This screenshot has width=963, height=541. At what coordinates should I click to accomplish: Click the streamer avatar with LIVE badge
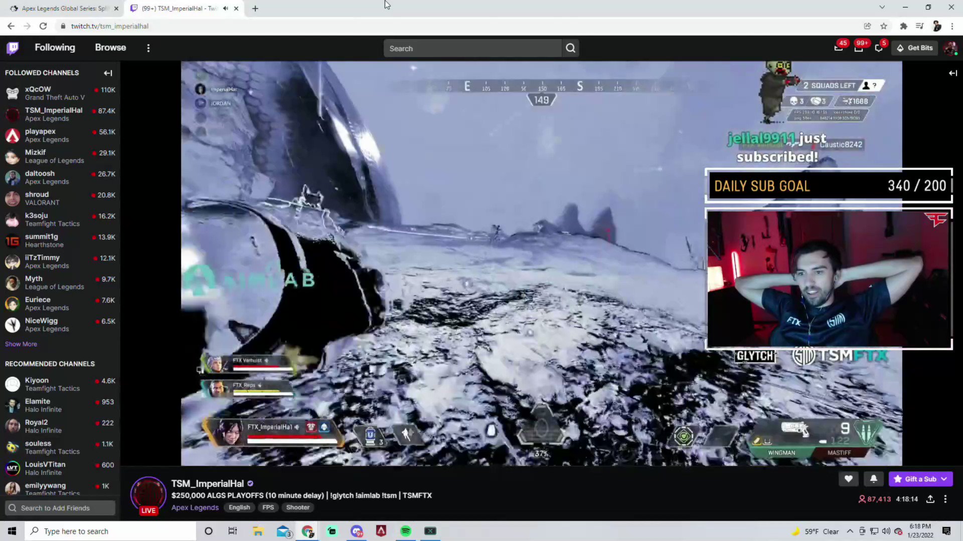pos(148,495)
